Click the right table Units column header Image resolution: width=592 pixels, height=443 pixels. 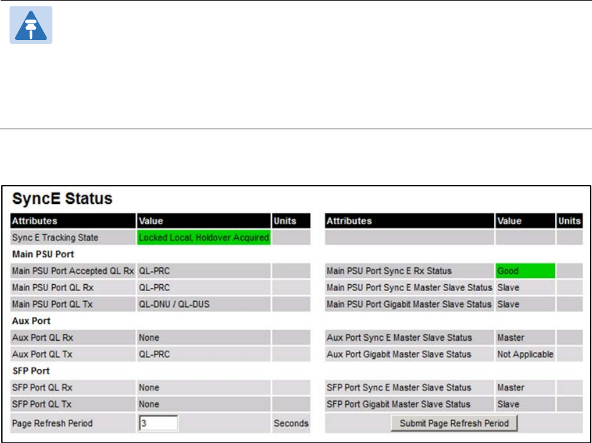[569, 221]
